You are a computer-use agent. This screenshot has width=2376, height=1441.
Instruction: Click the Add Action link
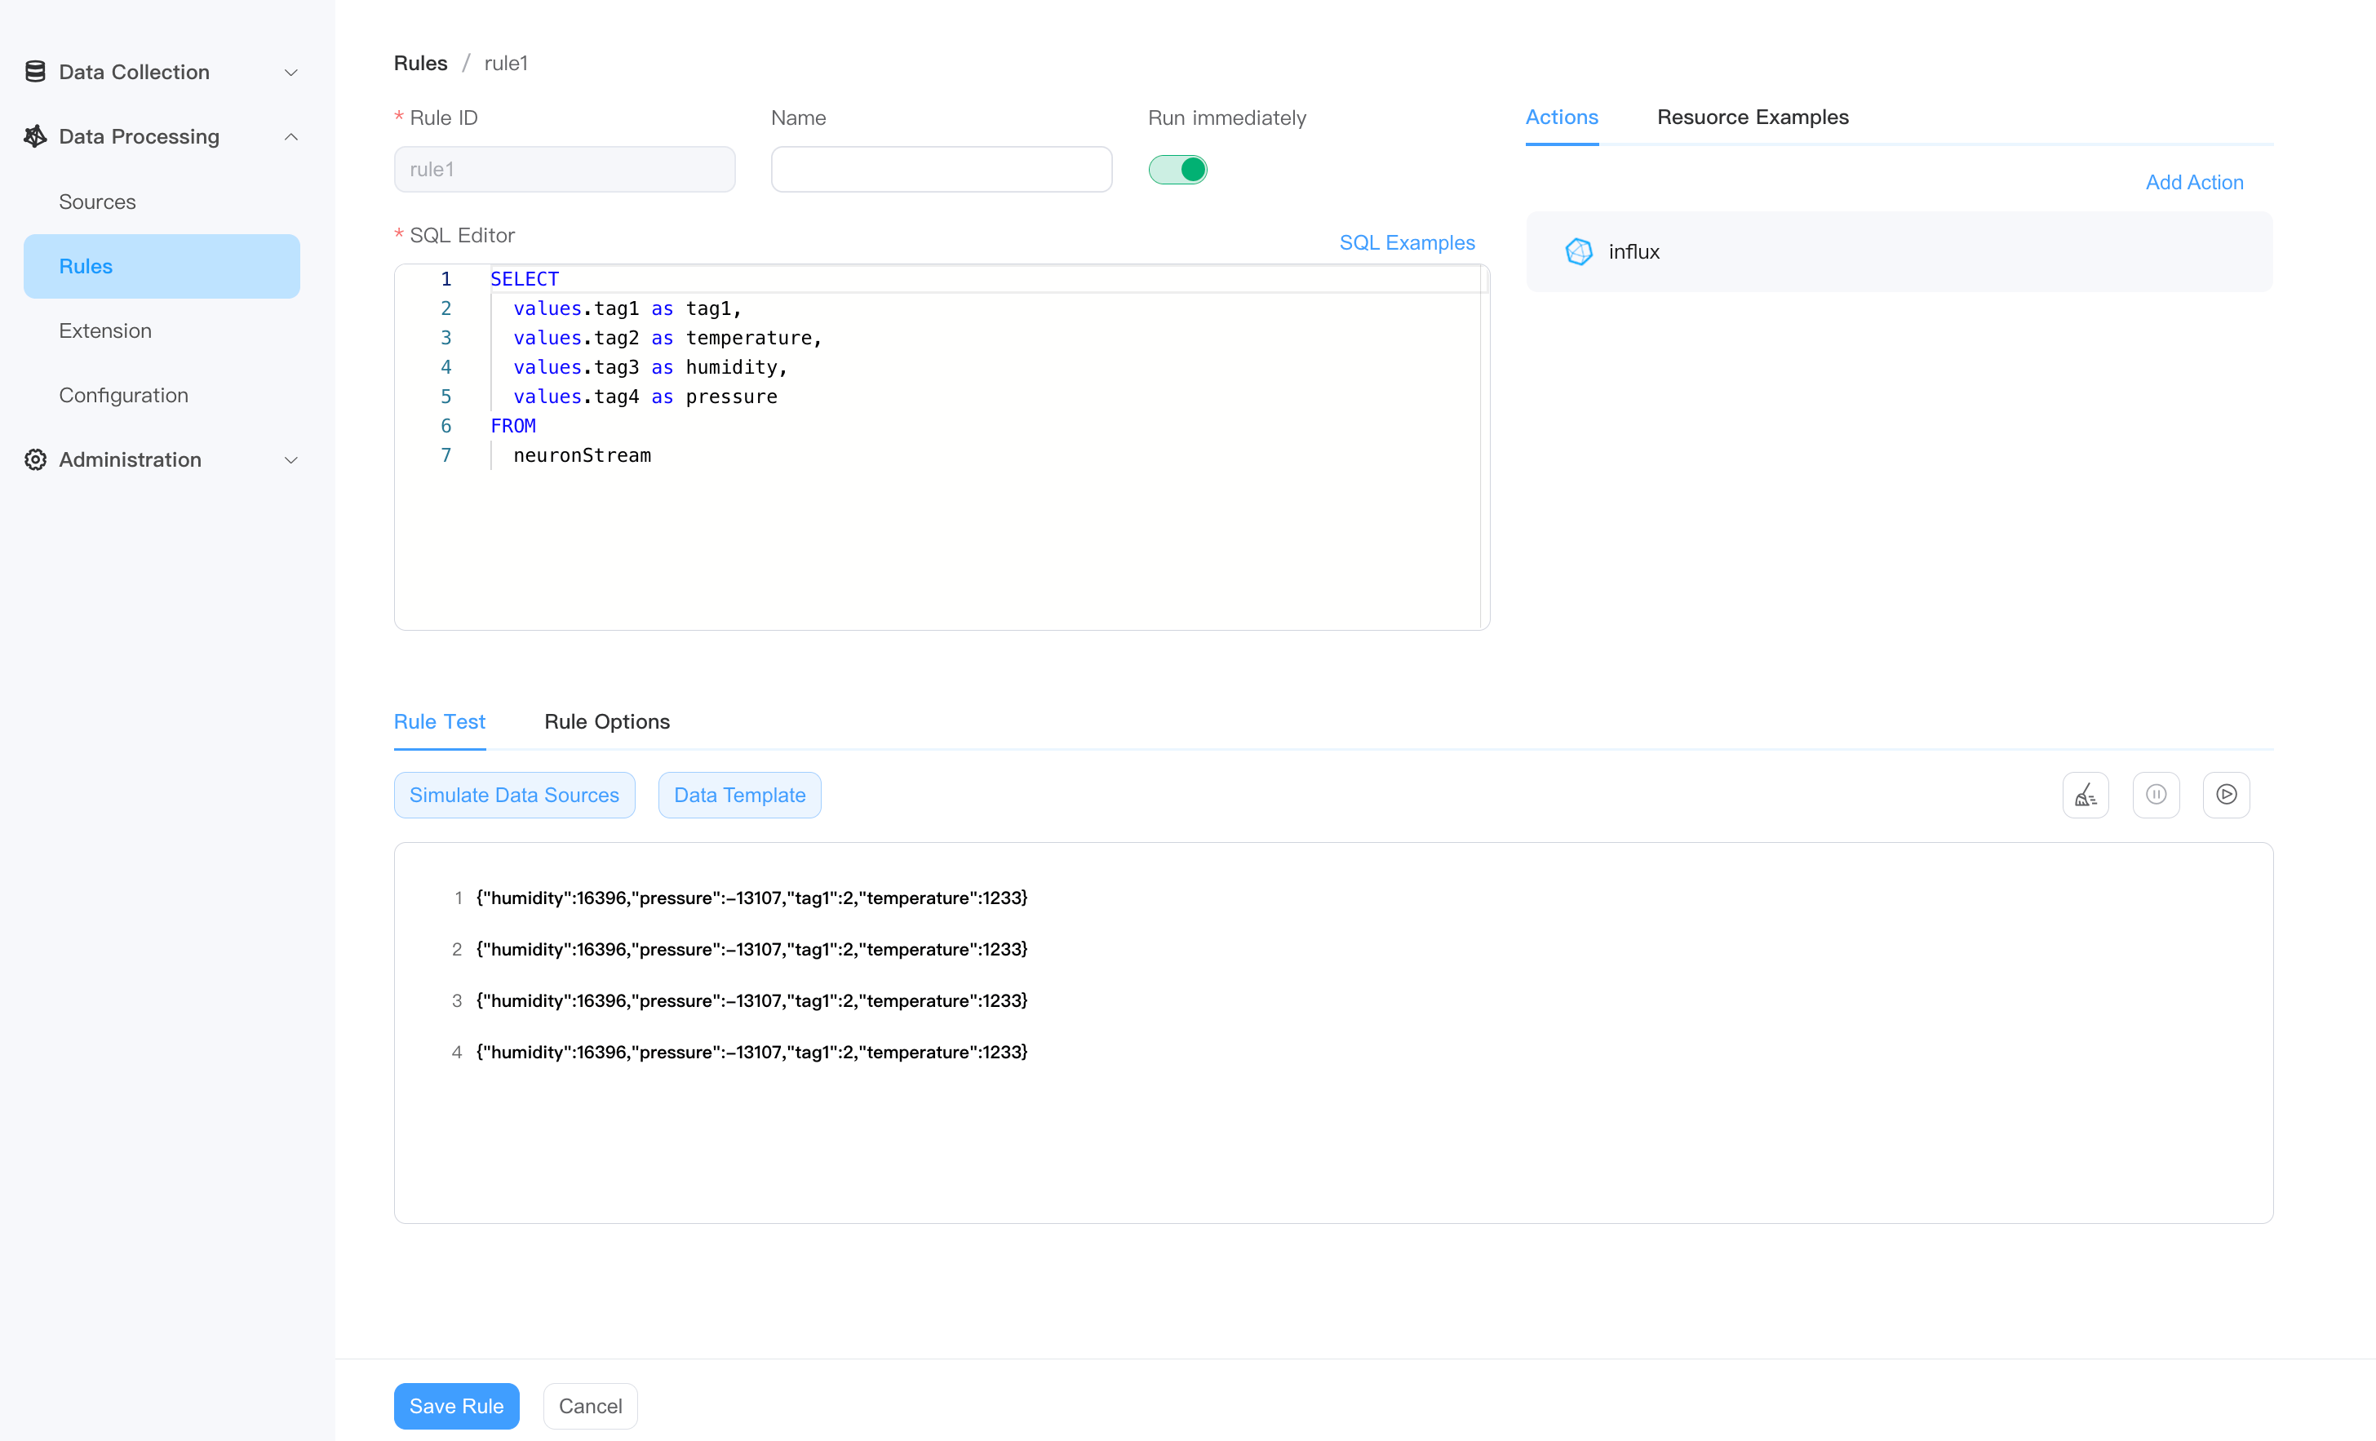(x=2194, y=182)
